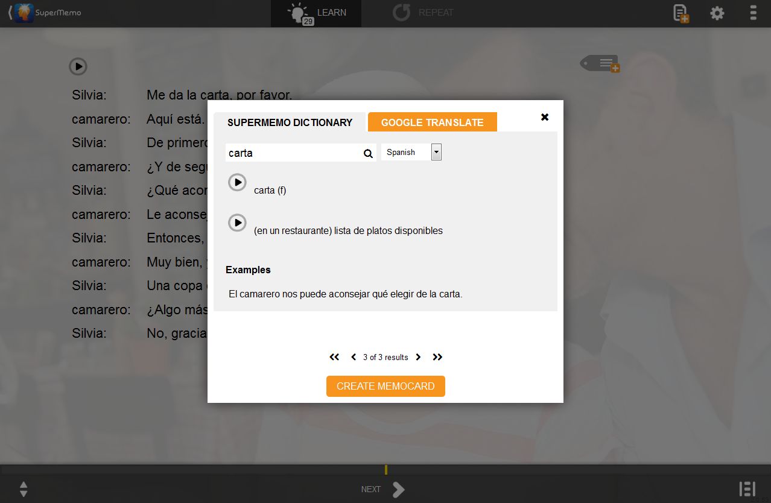Click the definition lista de platos disponibles
Viewport: 771px width, 503px height.
348,230
